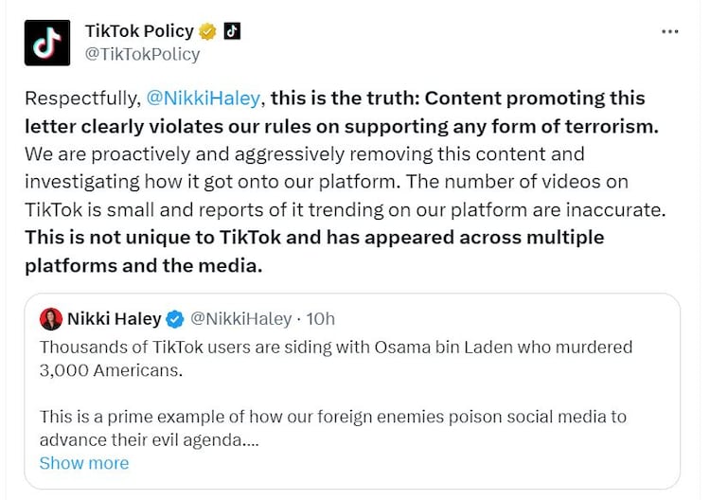The height and width of the screenshot is (500, 710).
Task: Click the Nikki Haley display name
Action: (114, 318)
